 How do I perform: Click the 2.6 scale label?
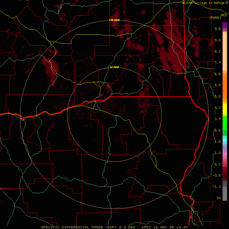tap(218, 131)
